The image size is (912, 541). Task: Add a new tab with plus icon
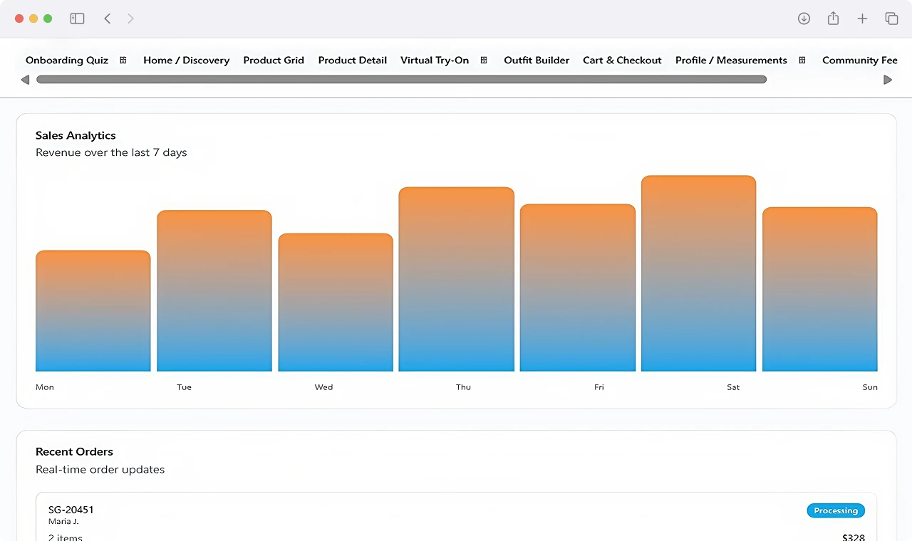(x=862, y=19)
